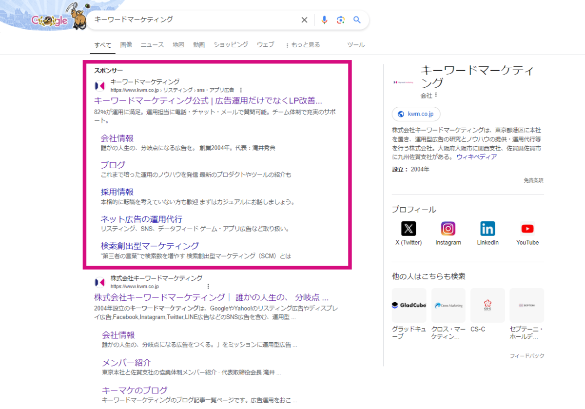
Task: Click the 免責条項 link
Action: pos(534,180)
